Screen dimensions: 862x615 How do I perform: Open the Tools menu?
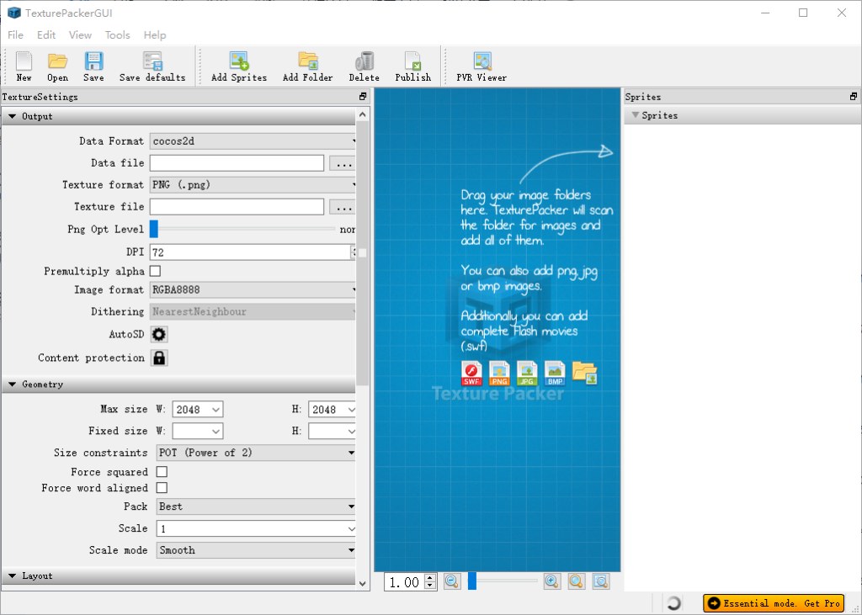point(118,35)
